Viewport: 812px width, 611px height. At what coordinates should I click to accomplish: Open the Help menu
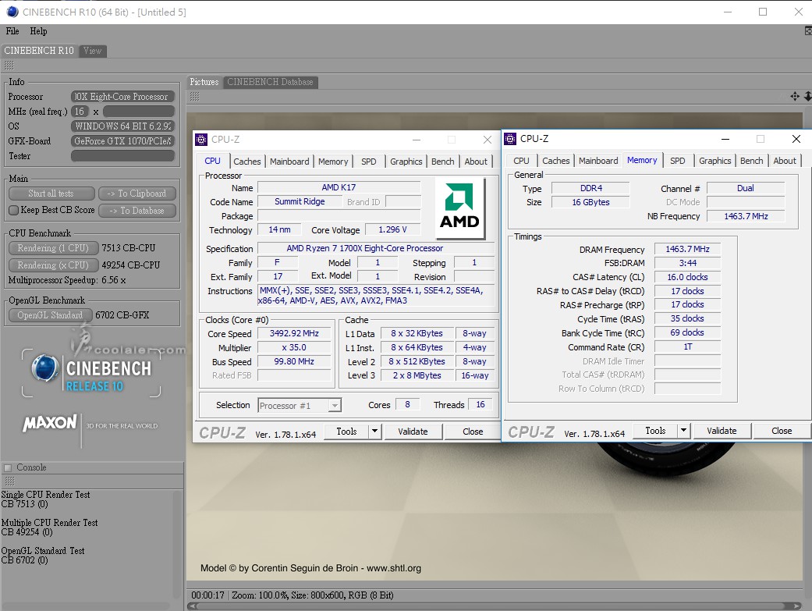click(x=38, y=31)
